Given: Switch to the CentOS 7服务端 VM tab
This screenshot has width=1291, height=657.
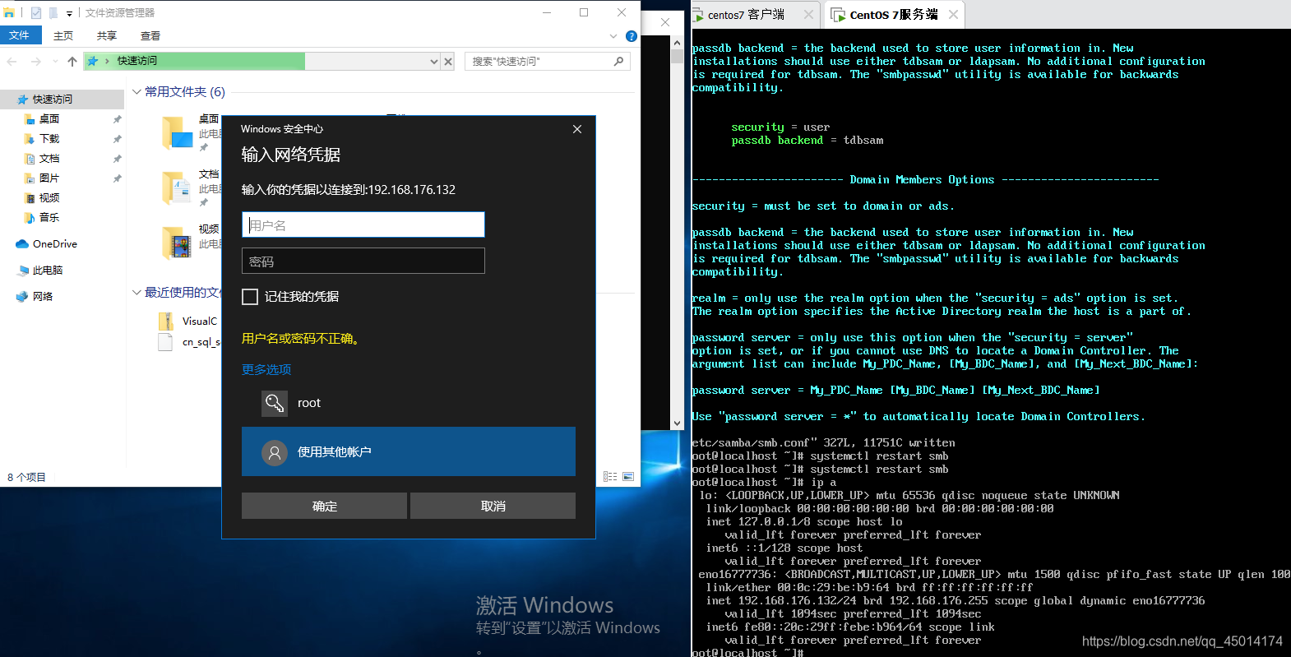Looking at the screenshot, I should 893,15.
